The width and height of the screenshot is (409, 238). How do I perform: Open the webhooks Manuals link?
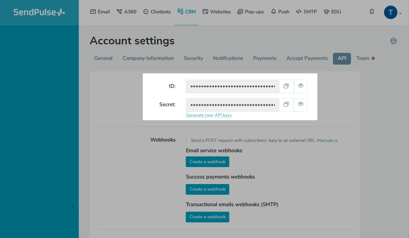[x=325, y=140]
